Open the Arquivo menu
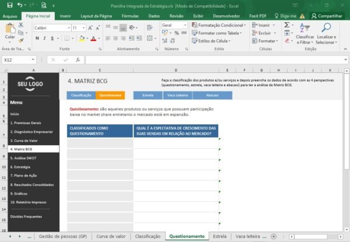Viewport: 350px width, 242px height. click(x=10, y=16)
